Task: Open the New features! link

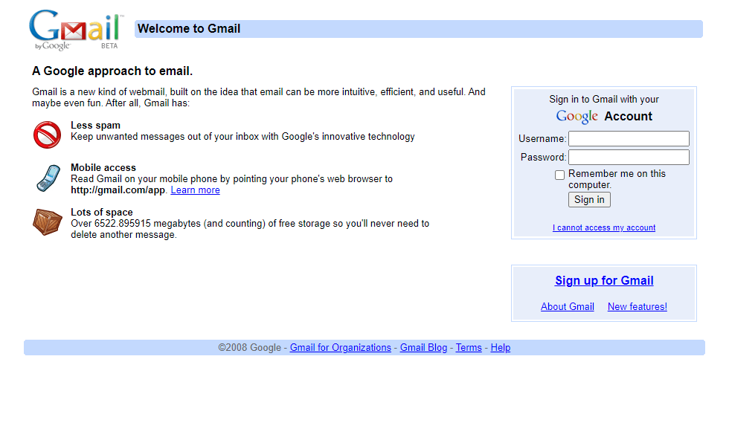Action: pos(637,306)
